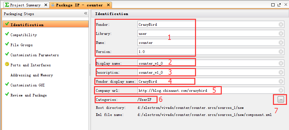
Task: Open the Categories browse (...) button
Action: point(281,100)
